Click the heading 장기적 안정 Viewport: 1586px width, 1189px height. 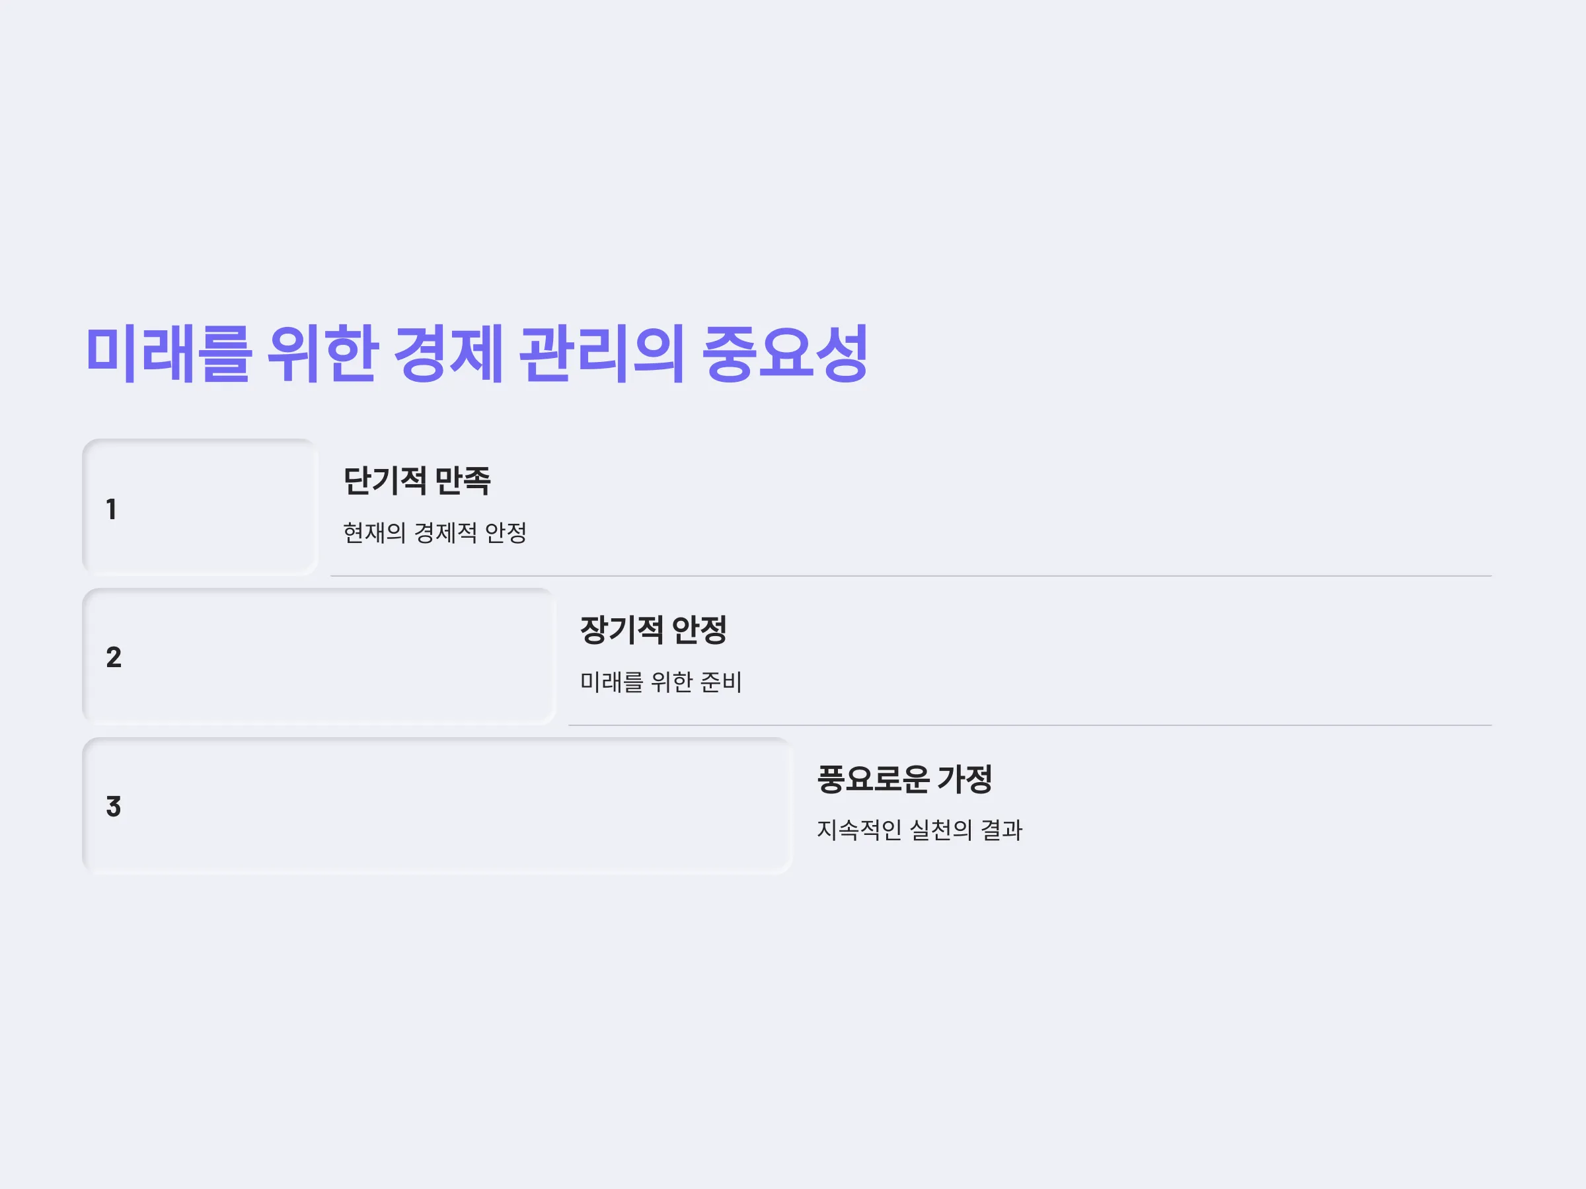pos(653,630)
